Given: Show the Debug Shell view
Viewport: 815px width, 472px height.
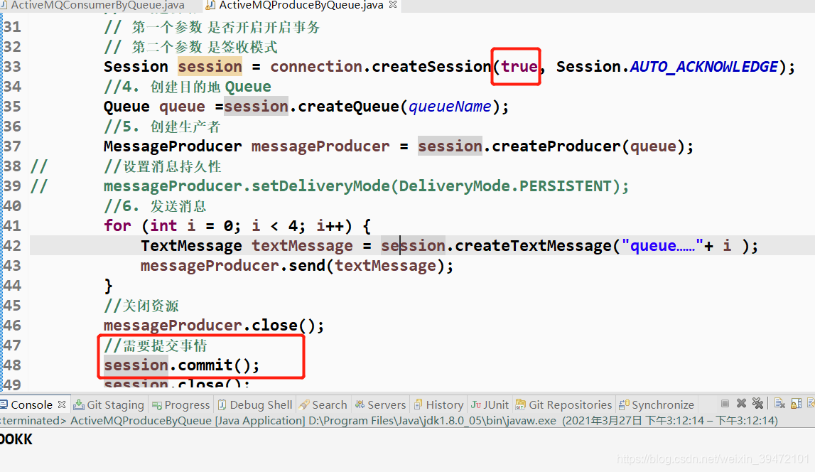Looking at the screenshot, I should click(254, 404).
